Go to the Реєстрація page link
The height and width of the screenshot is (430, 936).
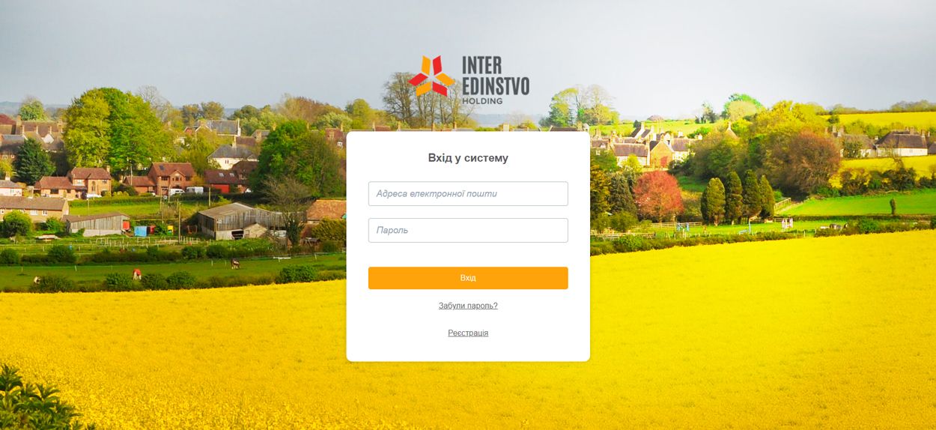click(468, 333)
